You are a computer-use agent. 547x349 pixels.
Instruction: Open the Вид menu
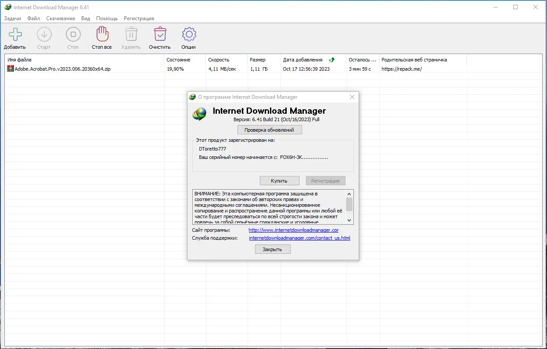(86, 18)
